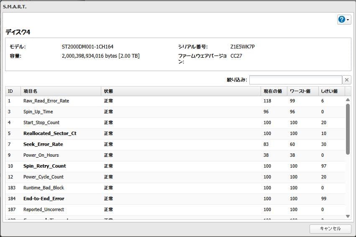The width and height of the screenshot is (356, 237).
Task: Open the help icon menu
Action: 342,20
